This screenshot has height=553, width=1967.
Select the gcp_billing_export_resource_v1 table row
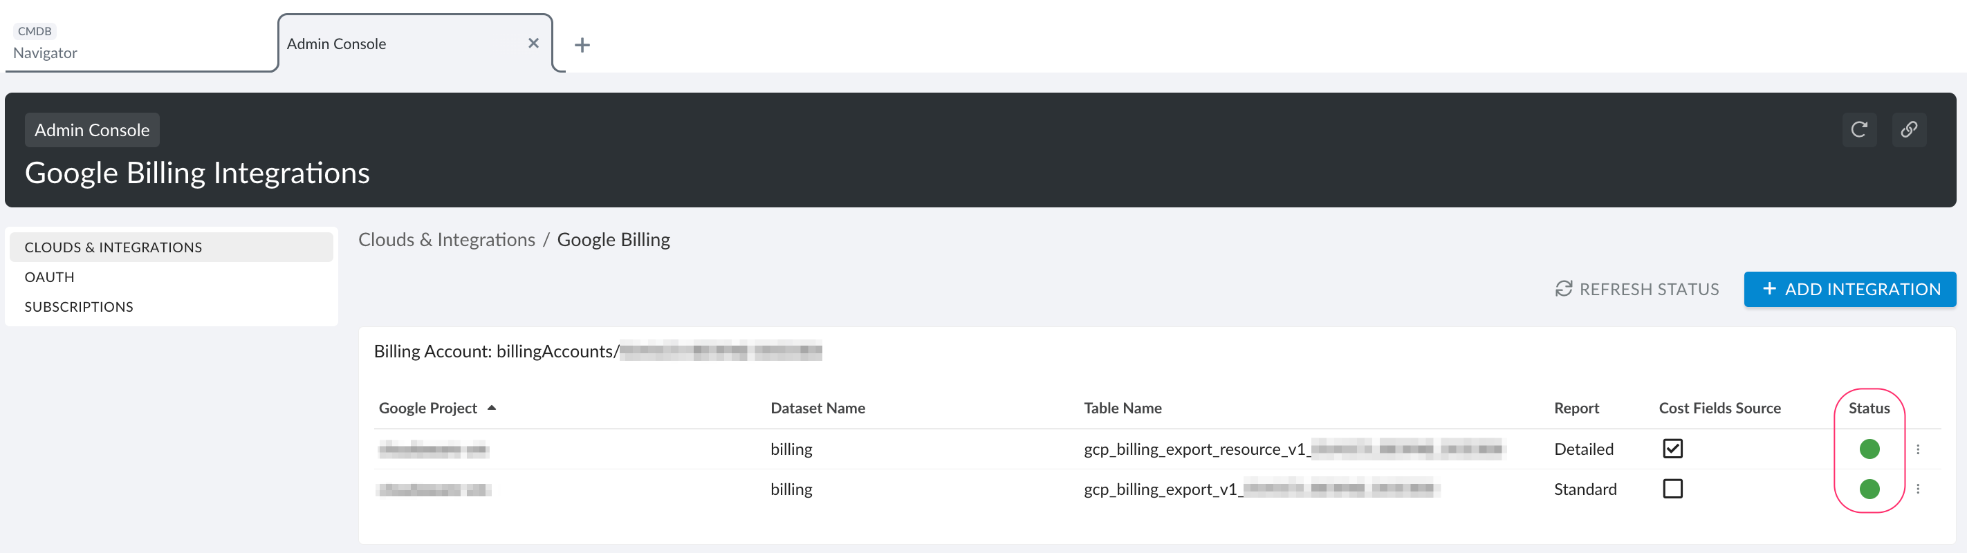(x=1194, y=449)
